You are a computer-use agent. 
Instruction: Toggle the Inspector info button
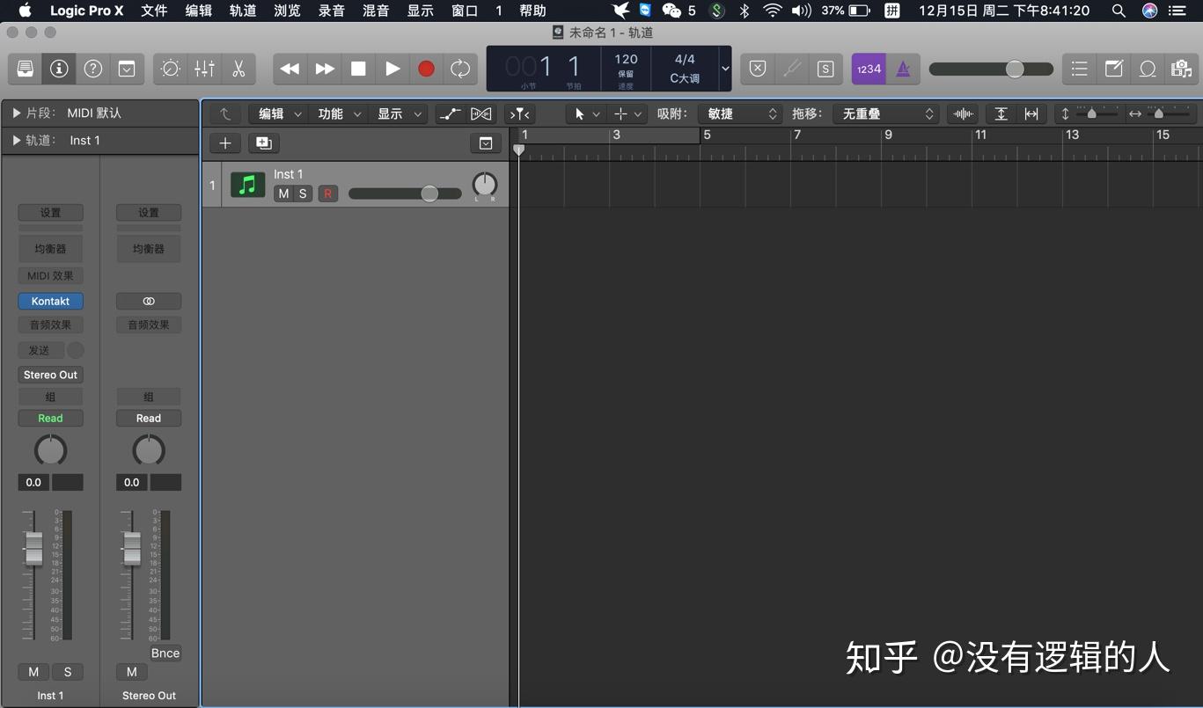(59, 69)
